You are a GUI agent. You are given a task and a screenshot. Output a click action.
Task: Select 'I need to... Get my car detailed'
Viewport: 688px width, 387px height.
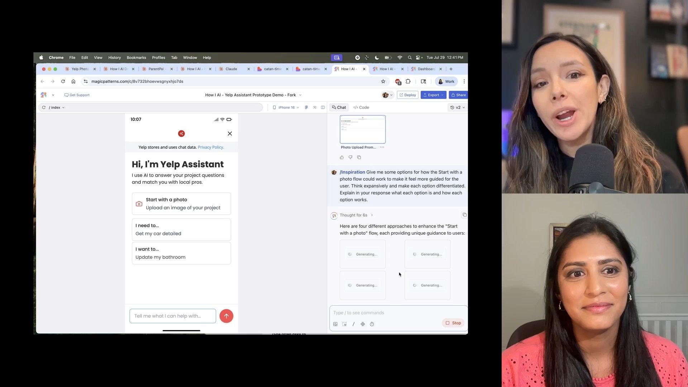pos(181,229)
